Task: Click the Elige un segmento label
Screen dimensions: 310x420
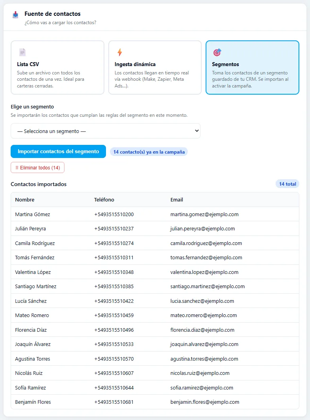Action: tap(32, 106)
